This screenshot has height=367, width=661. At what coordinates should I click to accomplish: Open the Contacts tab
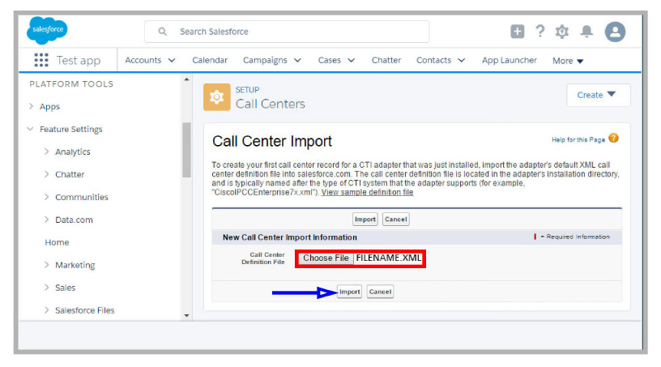(x=434, y=60)
